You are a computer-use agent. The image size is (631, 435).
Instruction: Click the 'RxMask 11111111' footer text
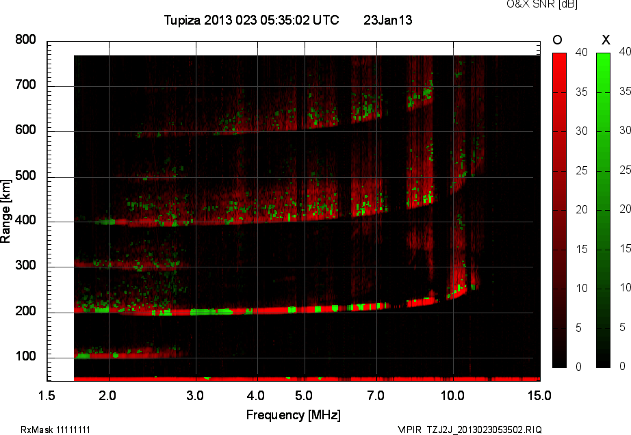pos(55,430)
